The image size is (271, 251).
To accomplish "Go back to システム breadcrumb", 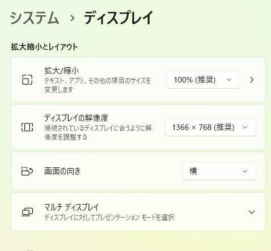I will [x=35, y=18].
